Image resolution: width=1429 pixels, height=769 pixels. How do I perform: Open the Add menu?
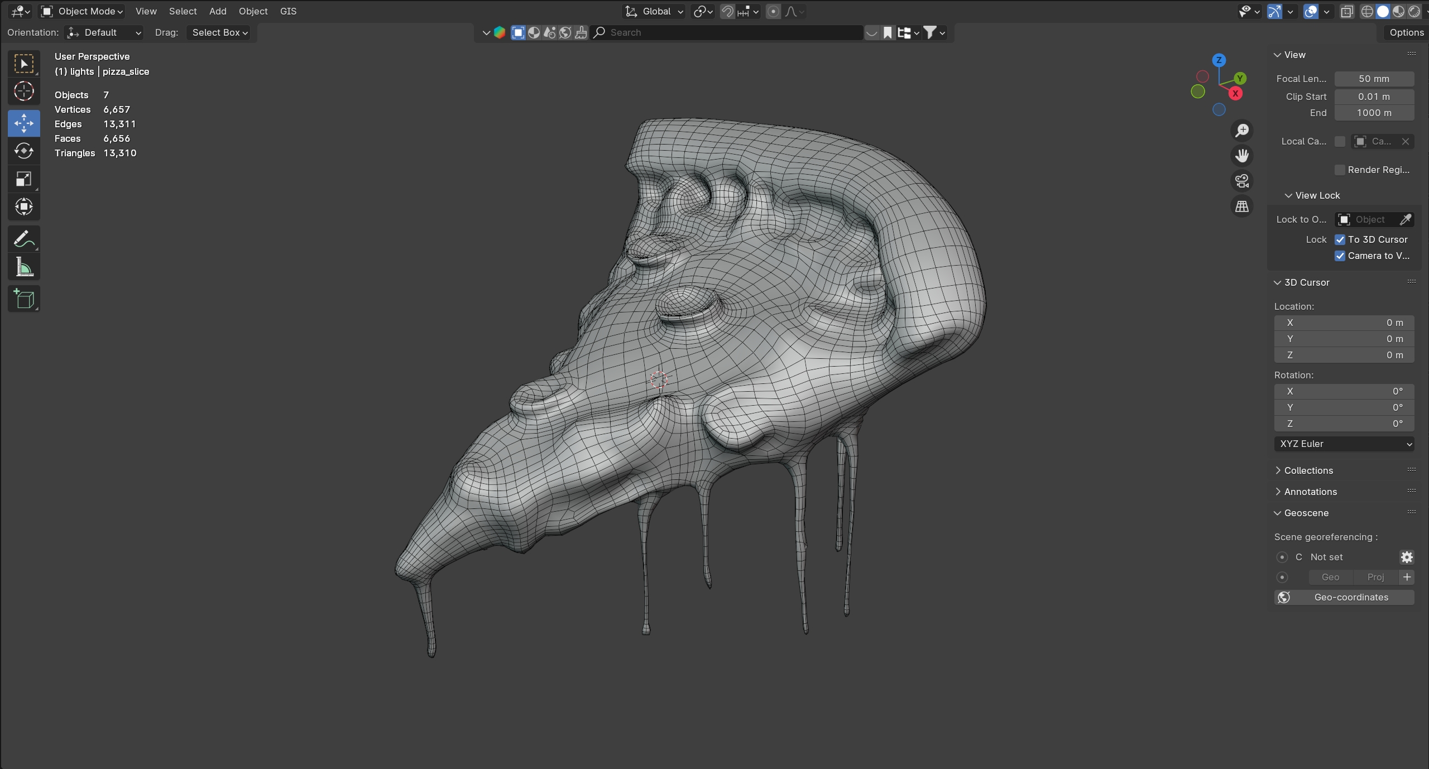click(218, 11)
